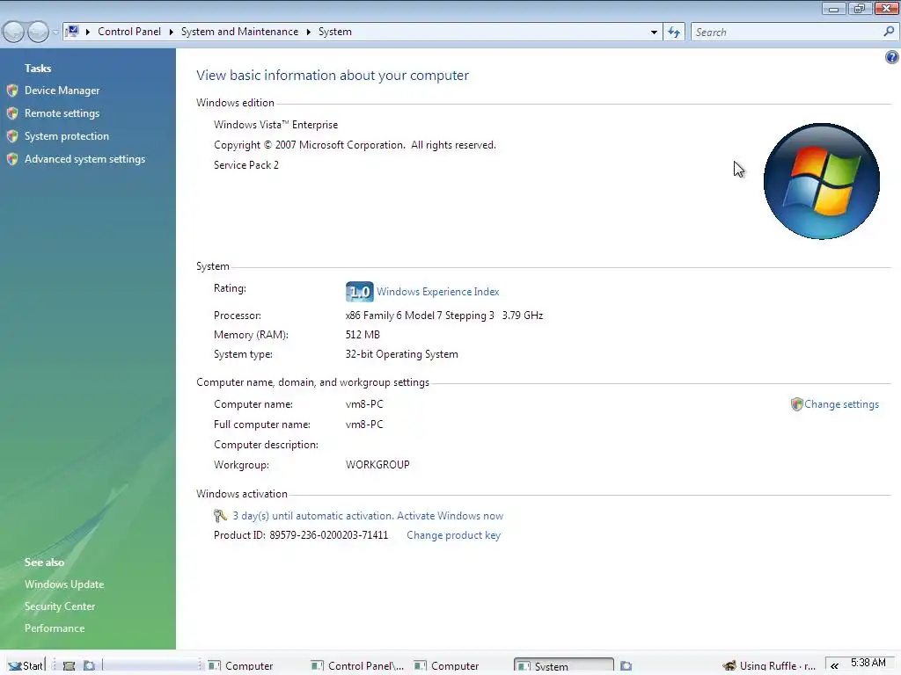Click the System taskbar button
The width and height of the screenshot is (901, 675).
564,666
